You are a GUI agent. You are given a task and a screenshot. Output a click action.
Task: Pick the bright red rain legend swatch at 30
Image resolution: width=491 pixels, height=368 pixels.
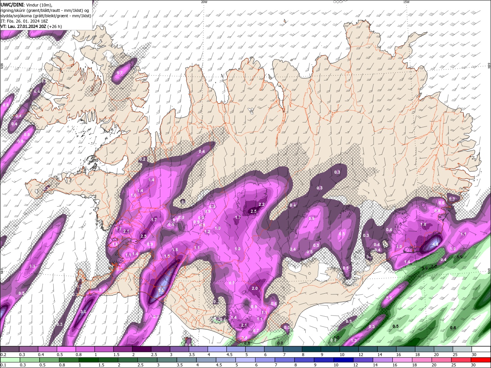(x=480, y=360)
